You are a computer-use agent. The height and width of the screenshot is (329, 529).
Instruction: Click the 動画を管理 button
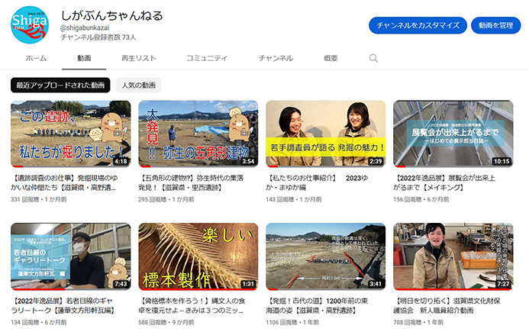coord(495,25)
